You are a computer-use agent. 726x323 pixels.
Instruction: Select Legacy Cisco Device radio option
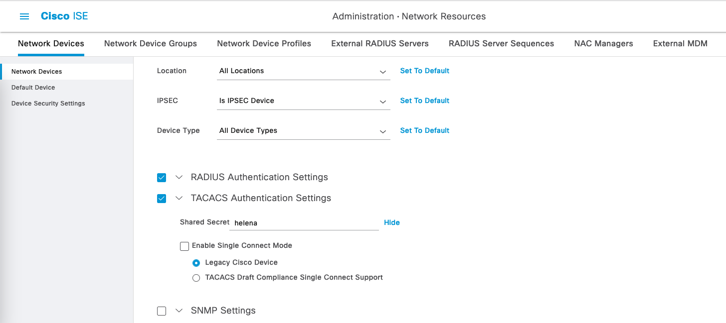(196, 263)
